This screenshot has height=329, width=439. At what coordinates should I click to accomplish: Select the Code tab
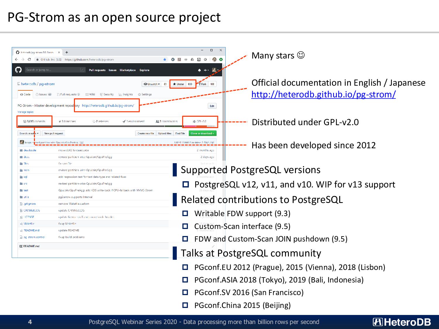pos(25,94)
